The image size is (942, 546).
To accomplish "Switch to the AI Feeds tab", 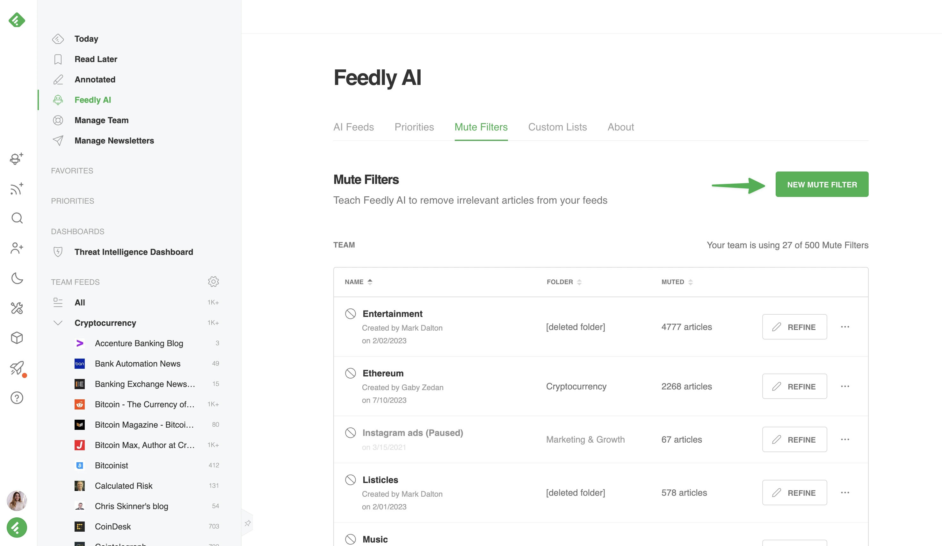I will pos(353,127).
